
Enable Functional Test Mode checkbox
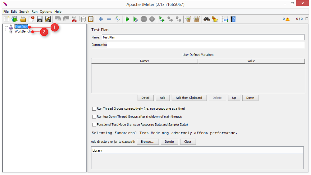coord(94,124)
